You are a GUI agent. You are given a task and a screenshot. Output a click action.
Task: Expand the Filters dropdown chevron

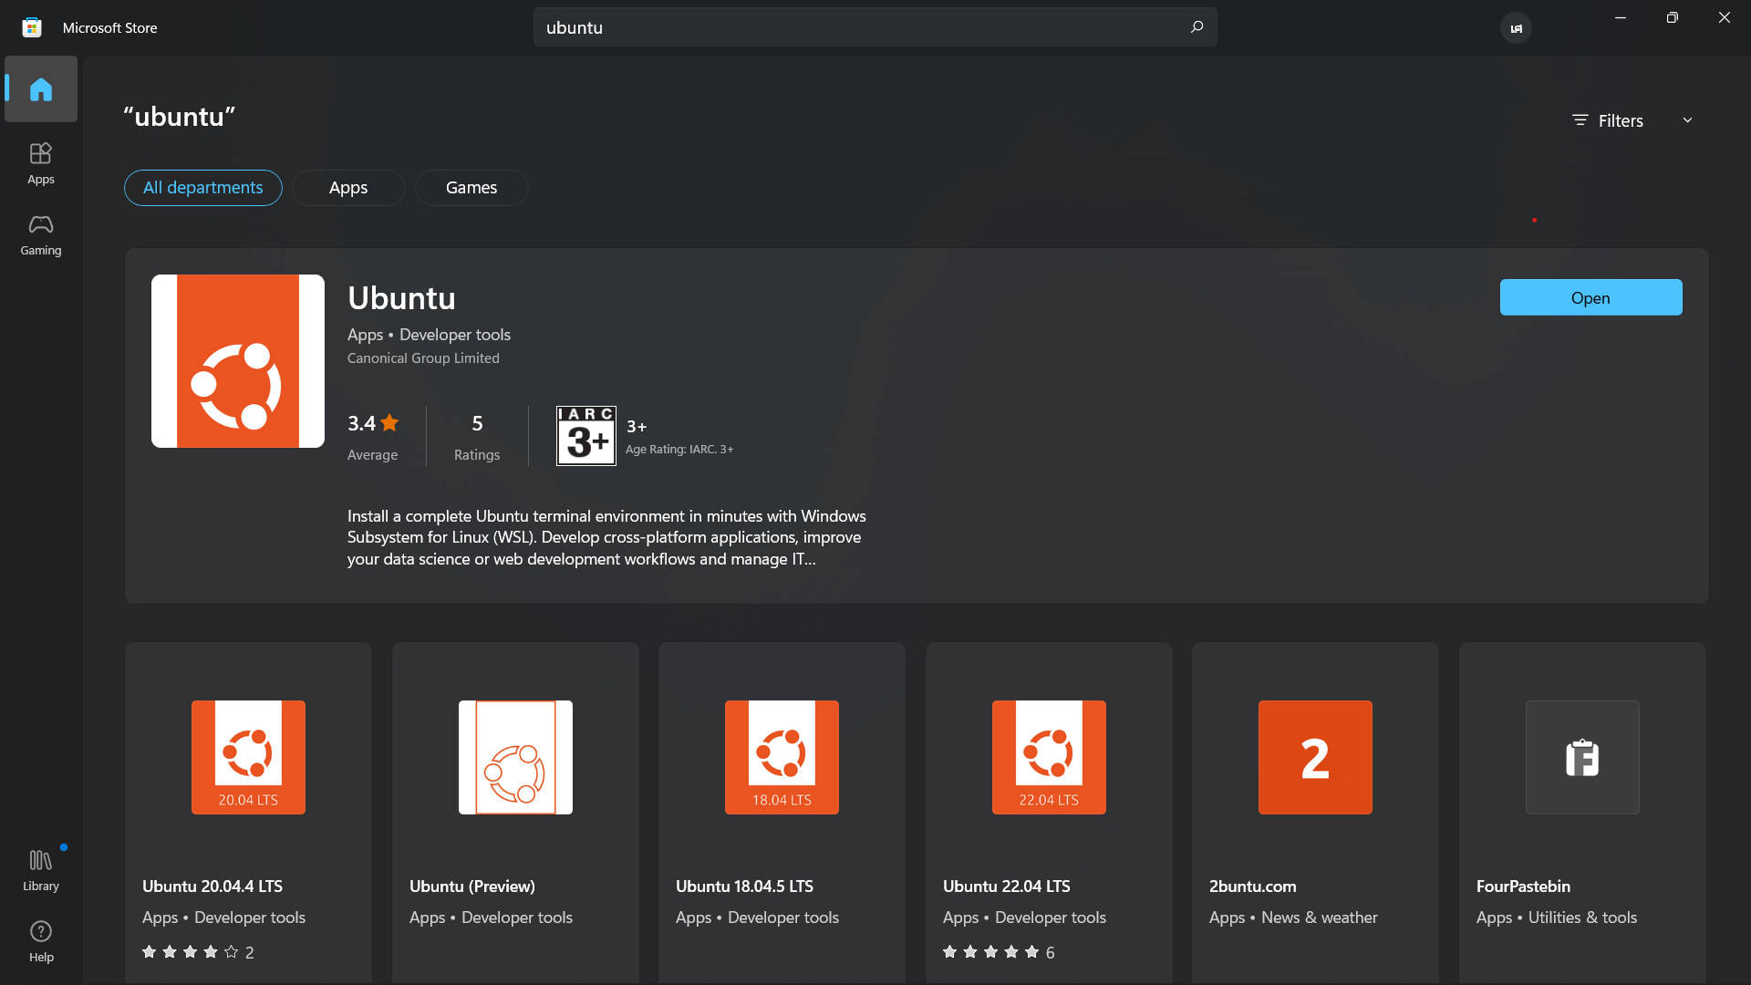tap(1687, 120)
